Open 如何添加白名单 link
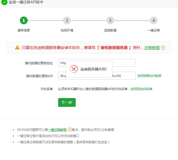The image size is (178, 160). coord(141,89)
